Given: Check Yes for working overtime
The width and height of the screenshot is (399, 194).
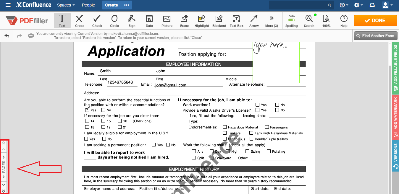Looking at the screenshot, I should click(257, 105).
